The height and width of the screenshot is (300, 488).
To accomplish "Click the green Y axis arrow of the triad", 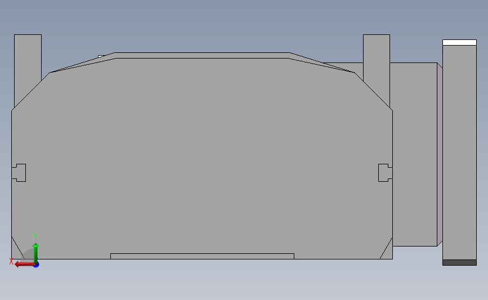I will click(x=36, y=253).
